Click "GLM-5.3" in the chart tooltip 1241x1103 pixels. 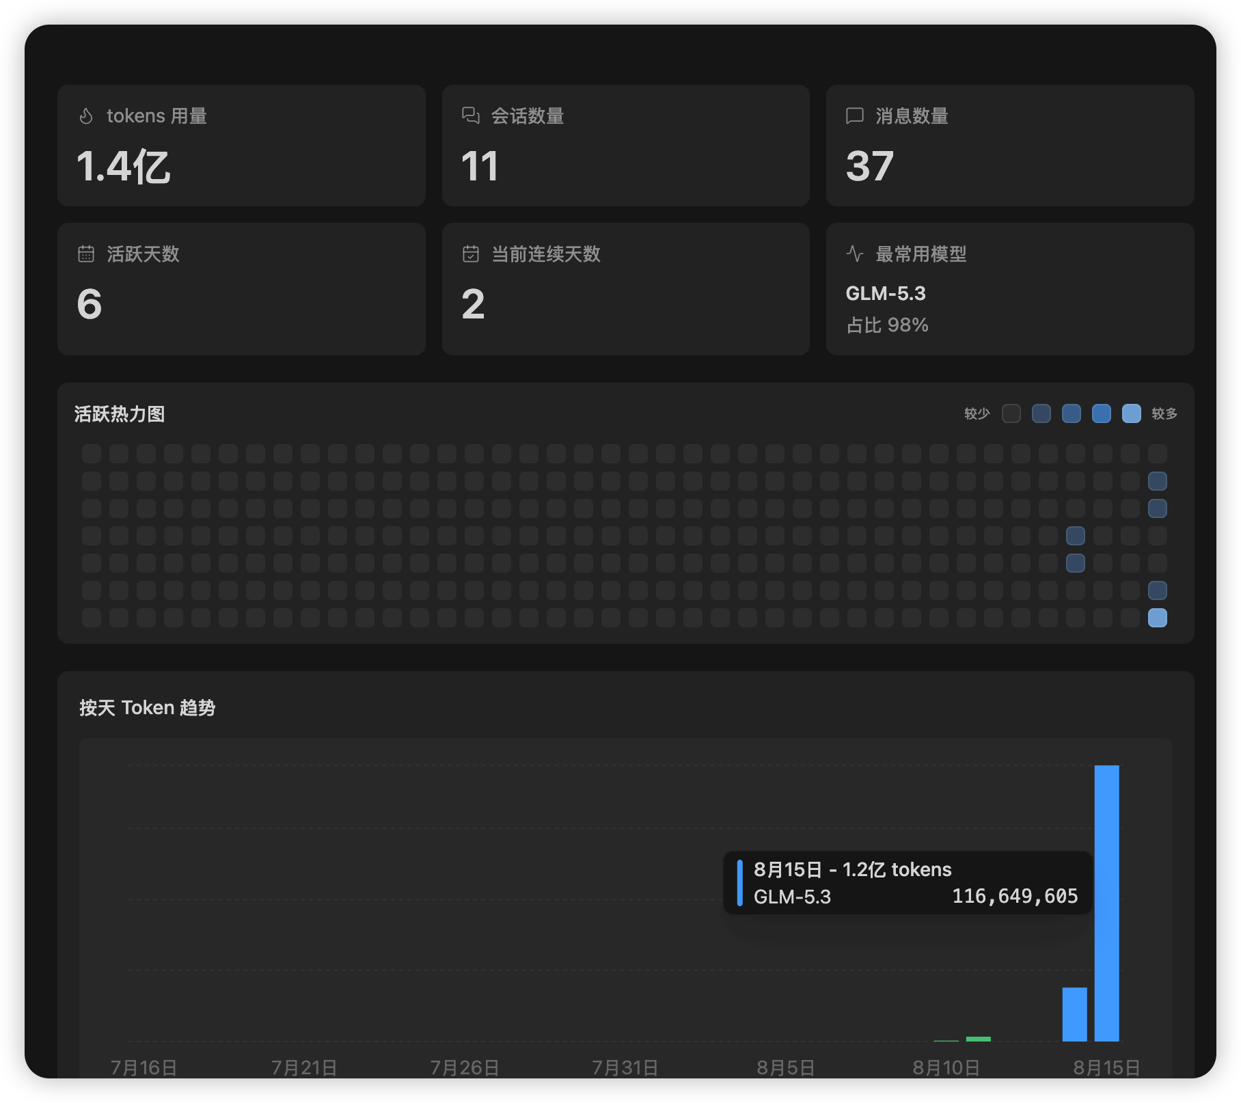(x=792, y=897)
